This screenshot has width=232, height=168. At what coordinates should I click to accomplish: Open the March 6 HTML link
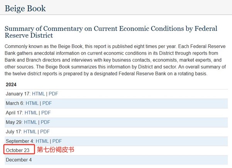[32, 103]
